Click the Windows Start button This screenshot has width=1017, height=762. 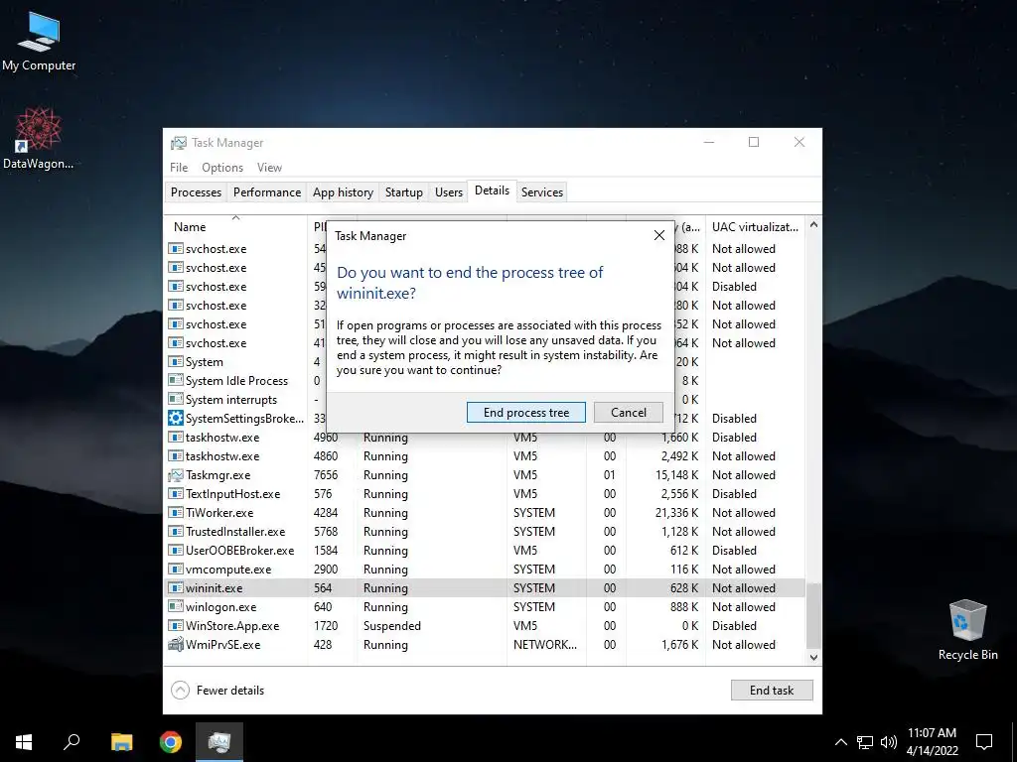point(24,742)
